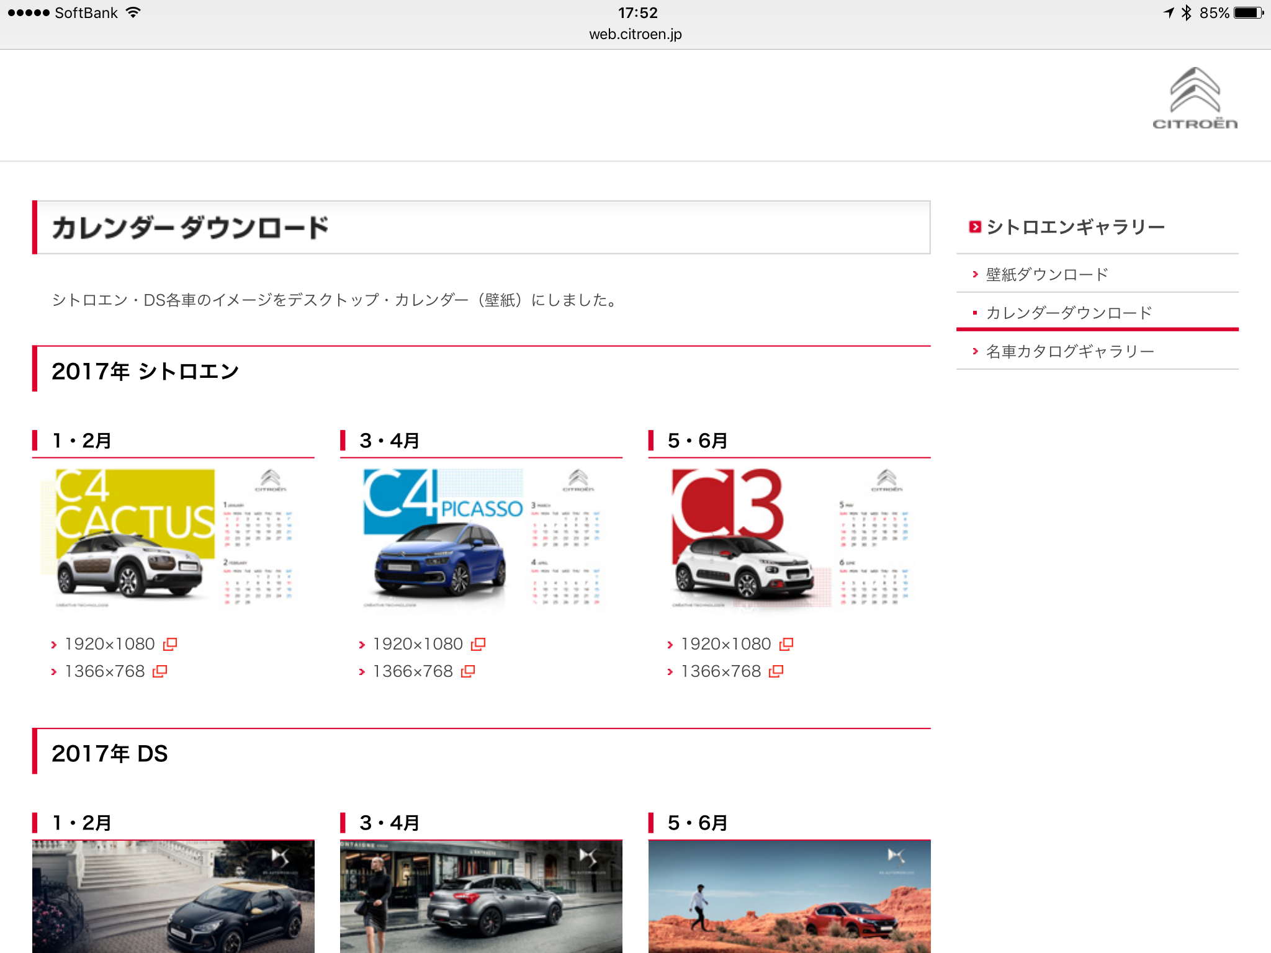The height and width of the screenshot is (953, 1271).
Task: Open external-link icon beside 3・4月 1366×768
Action: click(468, 671)
